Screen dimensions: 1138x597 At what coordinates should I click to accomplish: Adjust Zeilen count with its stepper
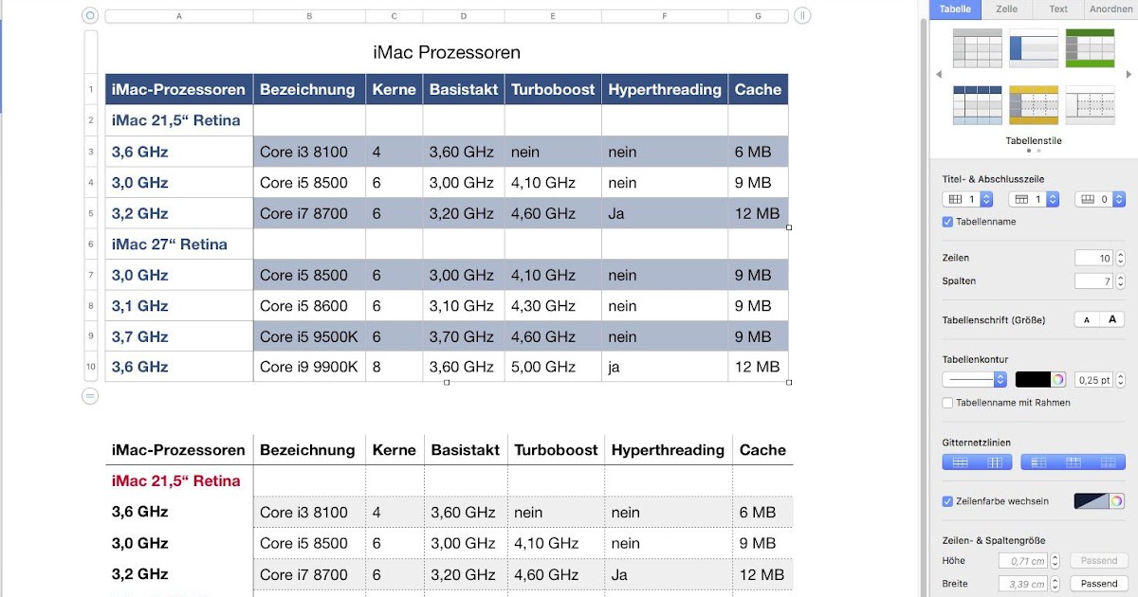click(x=1120, y=258)
